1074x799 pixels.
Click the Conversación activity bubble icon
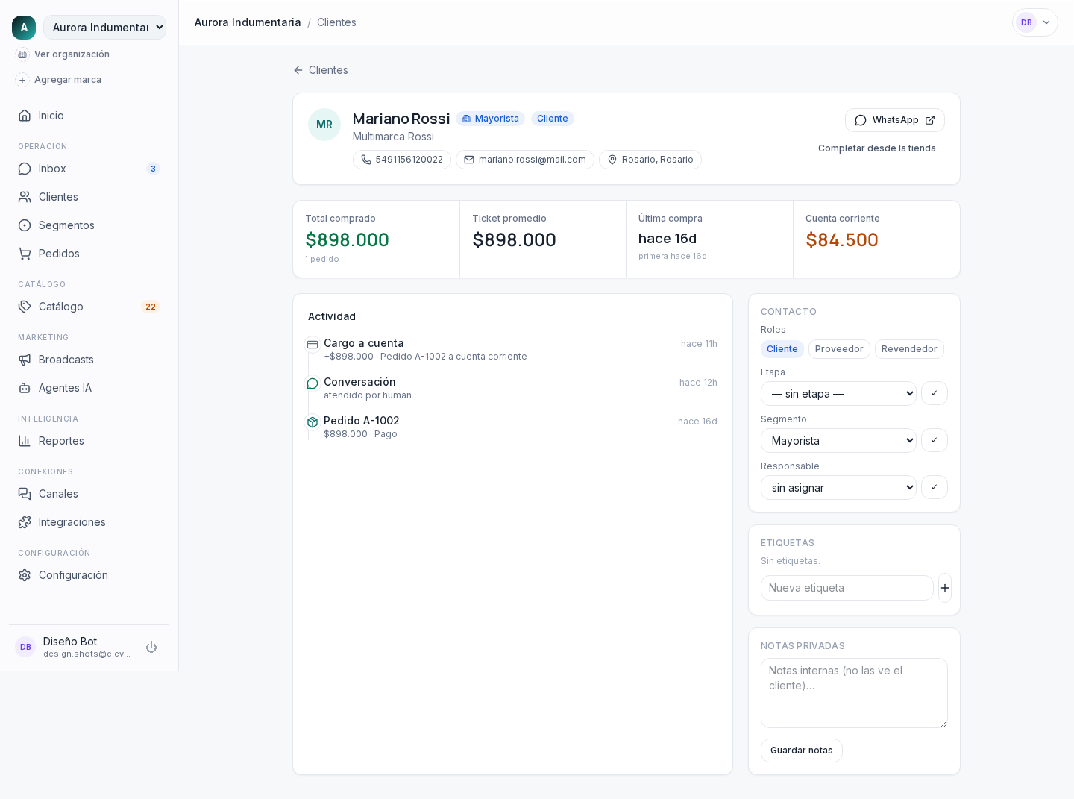(x=313, y=383)
